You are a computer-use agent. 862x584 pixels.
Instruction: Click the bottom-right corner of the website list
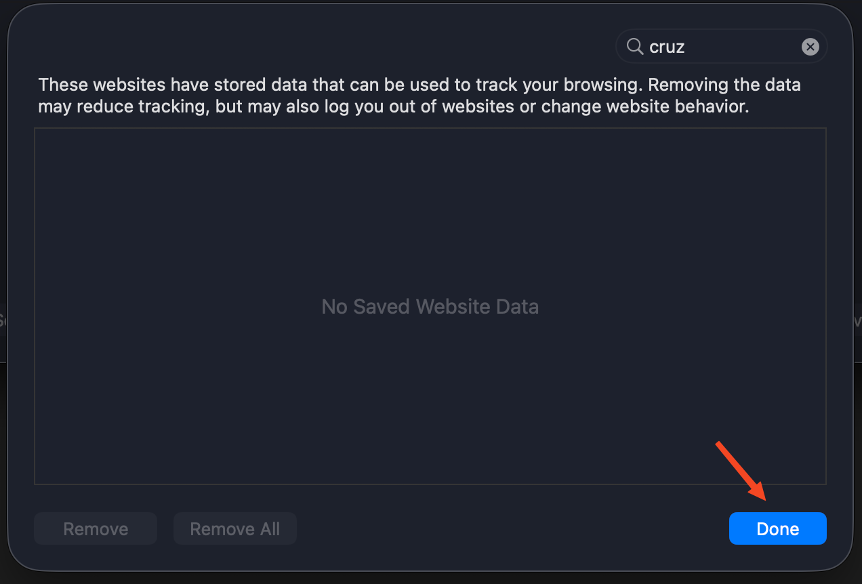click(x=824, y=482)
